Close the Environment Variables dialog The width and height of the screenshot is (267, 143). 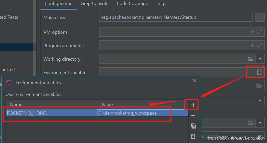[x=195, y=81]
